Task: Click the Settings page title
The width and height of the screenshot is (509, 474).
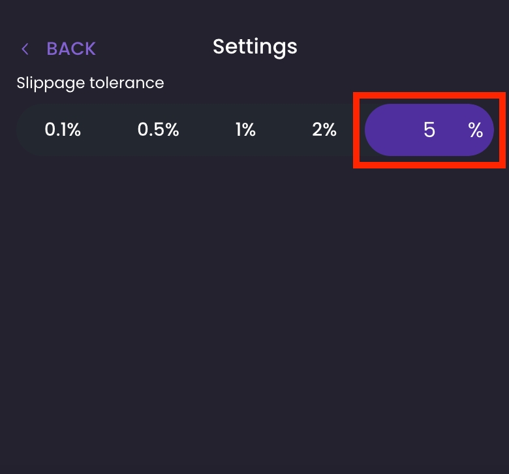Action: point(254,46)
